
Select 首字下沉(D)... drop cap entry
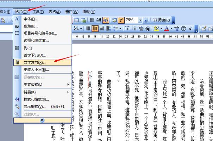click(x=42, y=55)
